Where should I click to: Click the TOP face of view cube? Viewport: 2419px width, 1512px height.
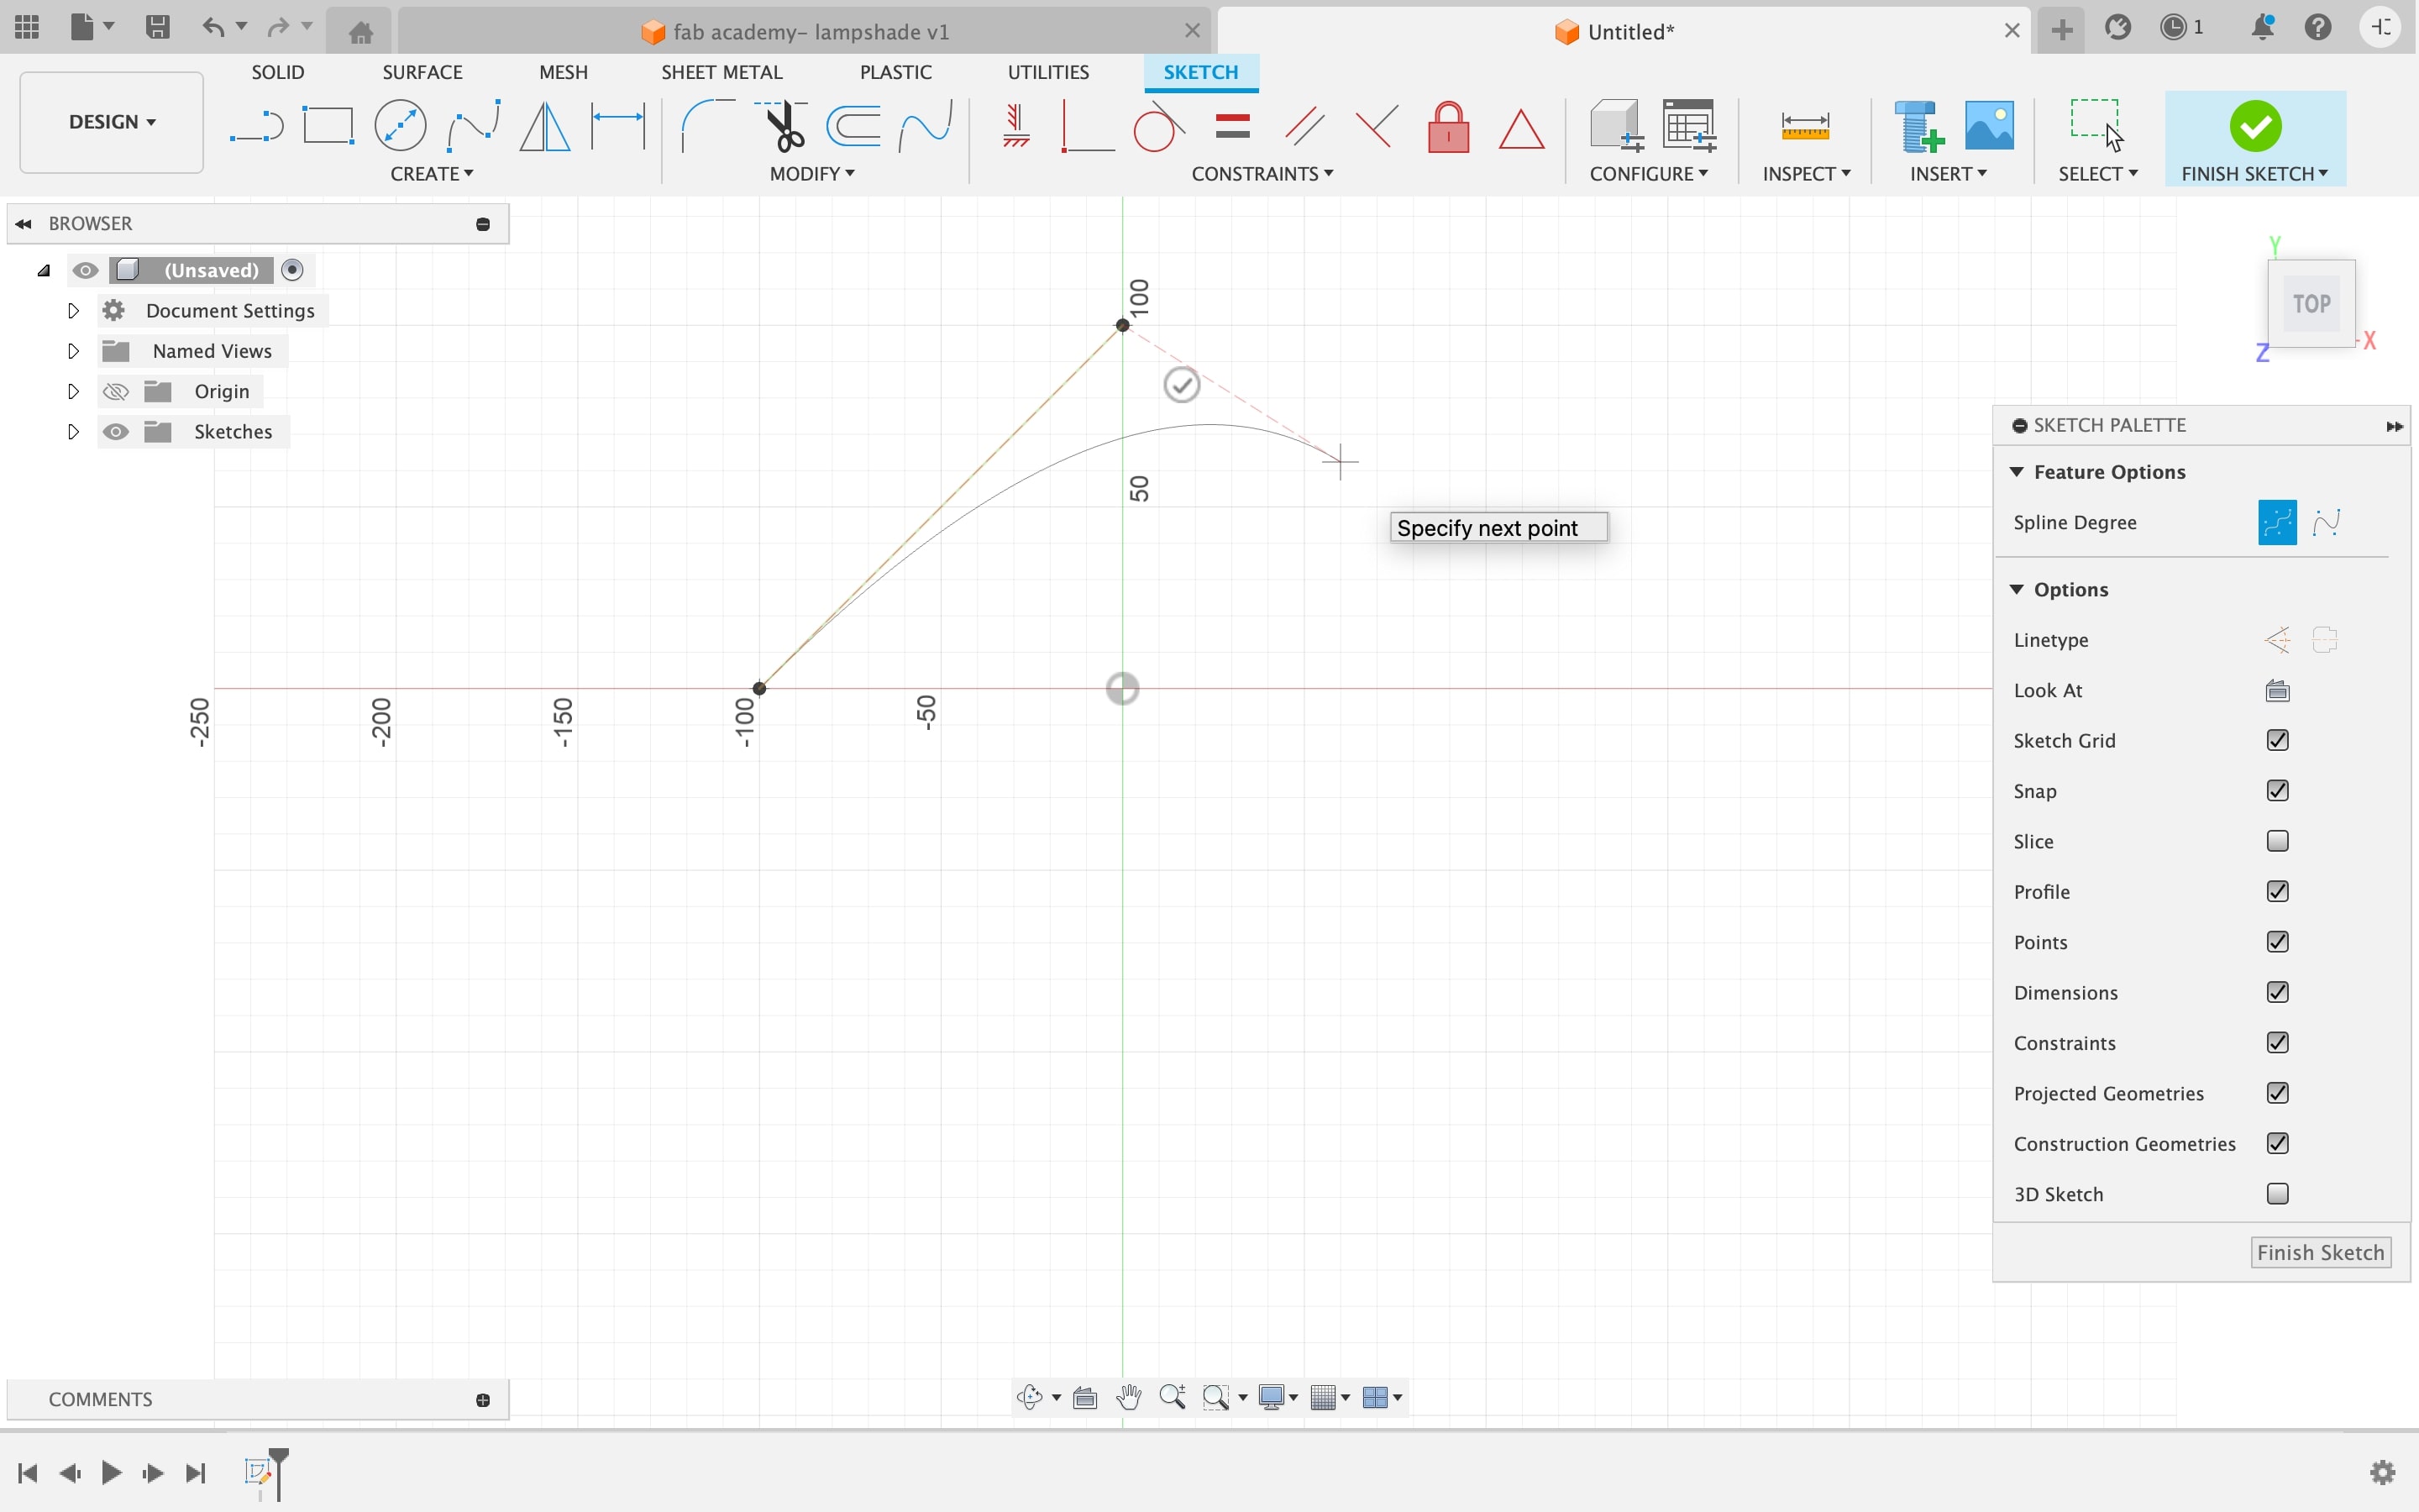coord(2311,304)
